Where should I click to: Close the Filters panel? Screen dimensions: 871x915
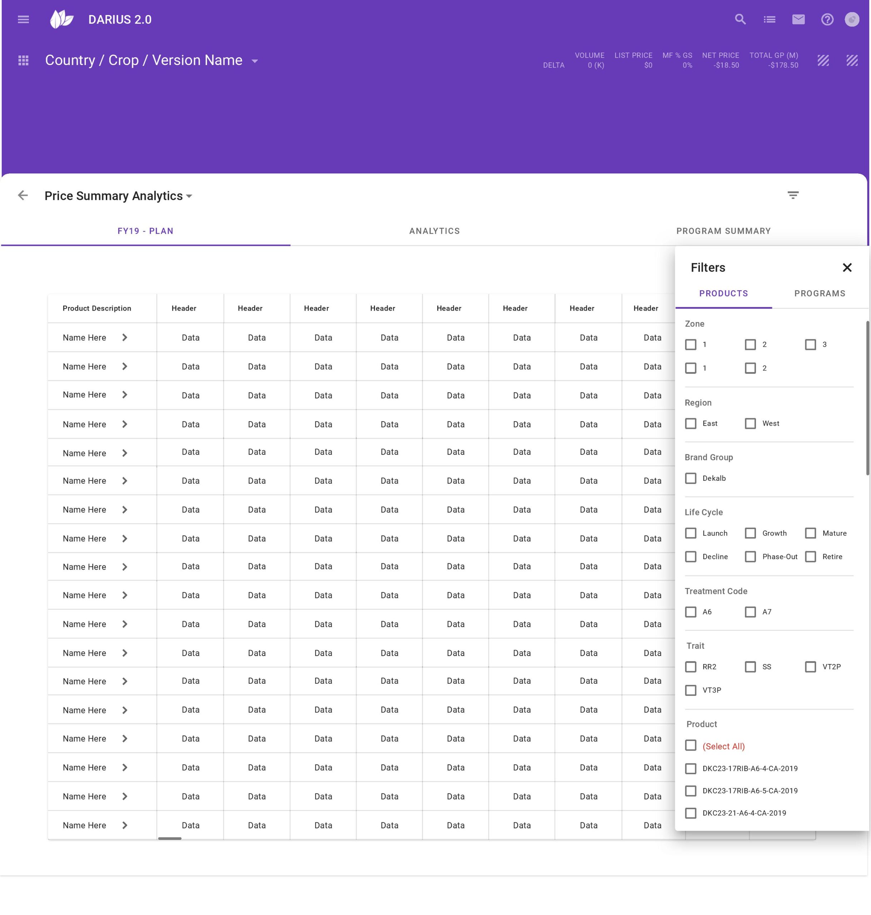[x=847, y=267]
